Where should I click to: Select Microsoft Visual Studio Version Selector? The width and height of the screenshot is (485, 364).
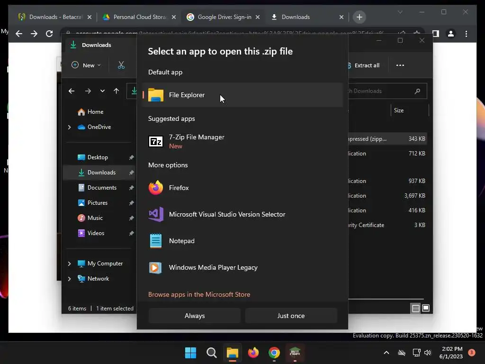click(242, 214)
